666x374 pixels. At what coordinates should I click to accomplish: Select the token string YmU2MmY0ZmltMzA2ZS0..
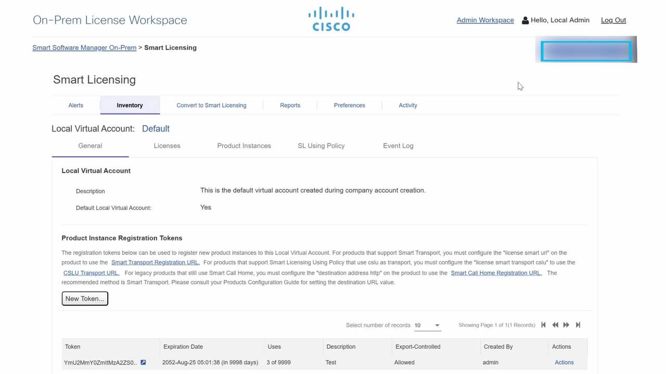click(x=100, y=363)
